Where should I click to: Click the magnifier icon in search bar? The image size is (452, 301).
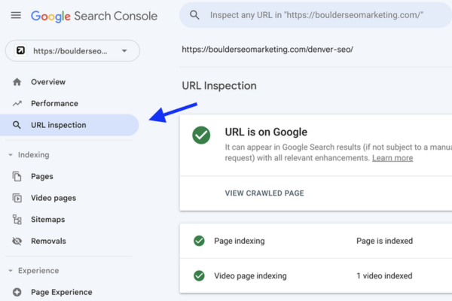pyautogui.click(x=194, y=15)
